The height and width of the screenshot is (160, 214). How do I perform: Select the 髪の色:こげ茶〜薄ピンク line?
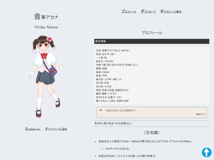click(x=109, y=79)
